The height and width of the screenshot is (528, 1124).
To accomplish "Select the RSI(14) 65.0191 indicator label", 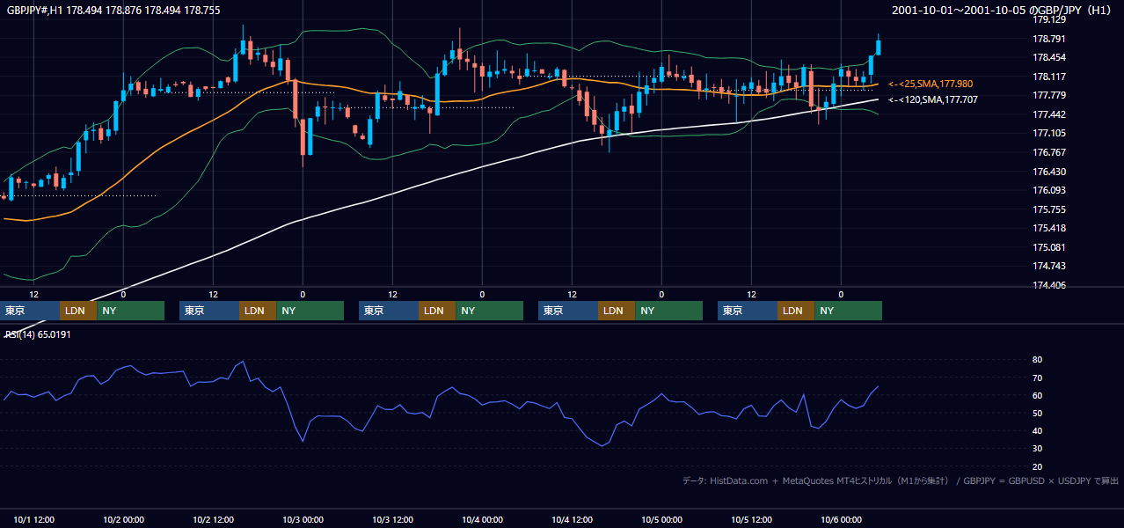I will click(38, 334).
